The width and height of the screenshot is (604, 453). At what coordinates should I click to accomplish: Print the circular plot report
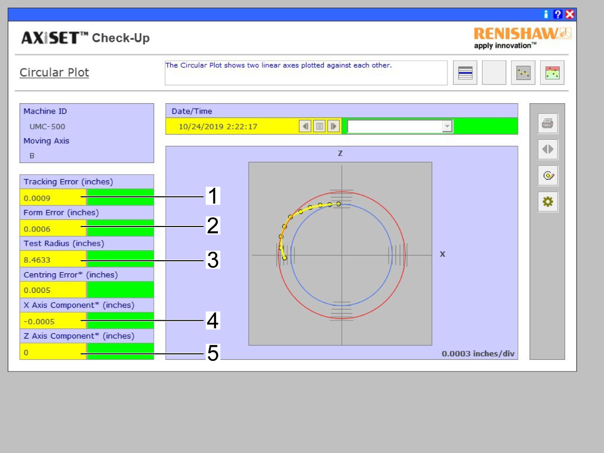(x=548, y=123)
